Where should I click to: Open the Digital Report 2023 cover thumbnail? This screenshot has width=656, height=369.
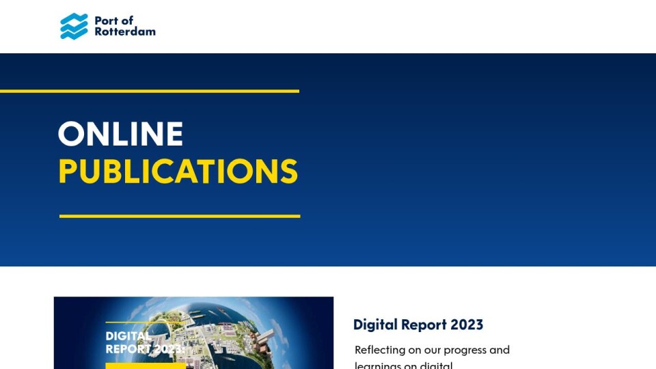[193, 333]
